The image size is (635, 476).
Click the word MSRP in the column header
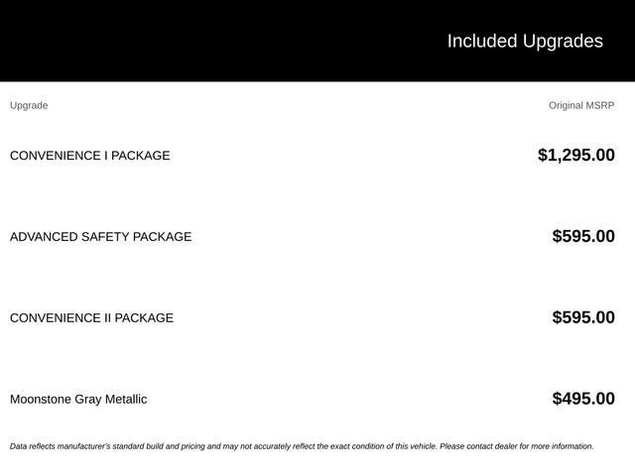point(600,105)
